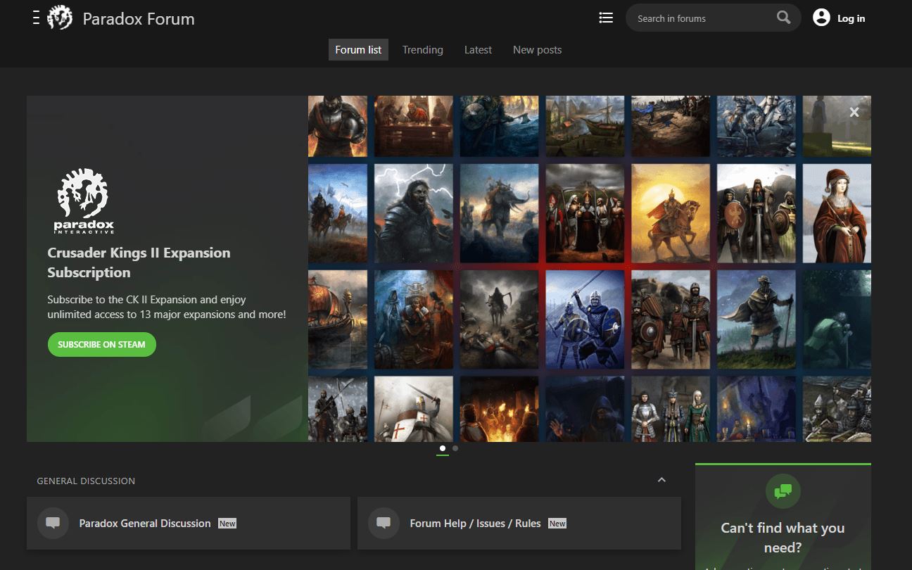Focus the Search in forums field
Image resolution: width=912 pixels, height=570 pixels.
pyautogui.click(x=700, y=18)
